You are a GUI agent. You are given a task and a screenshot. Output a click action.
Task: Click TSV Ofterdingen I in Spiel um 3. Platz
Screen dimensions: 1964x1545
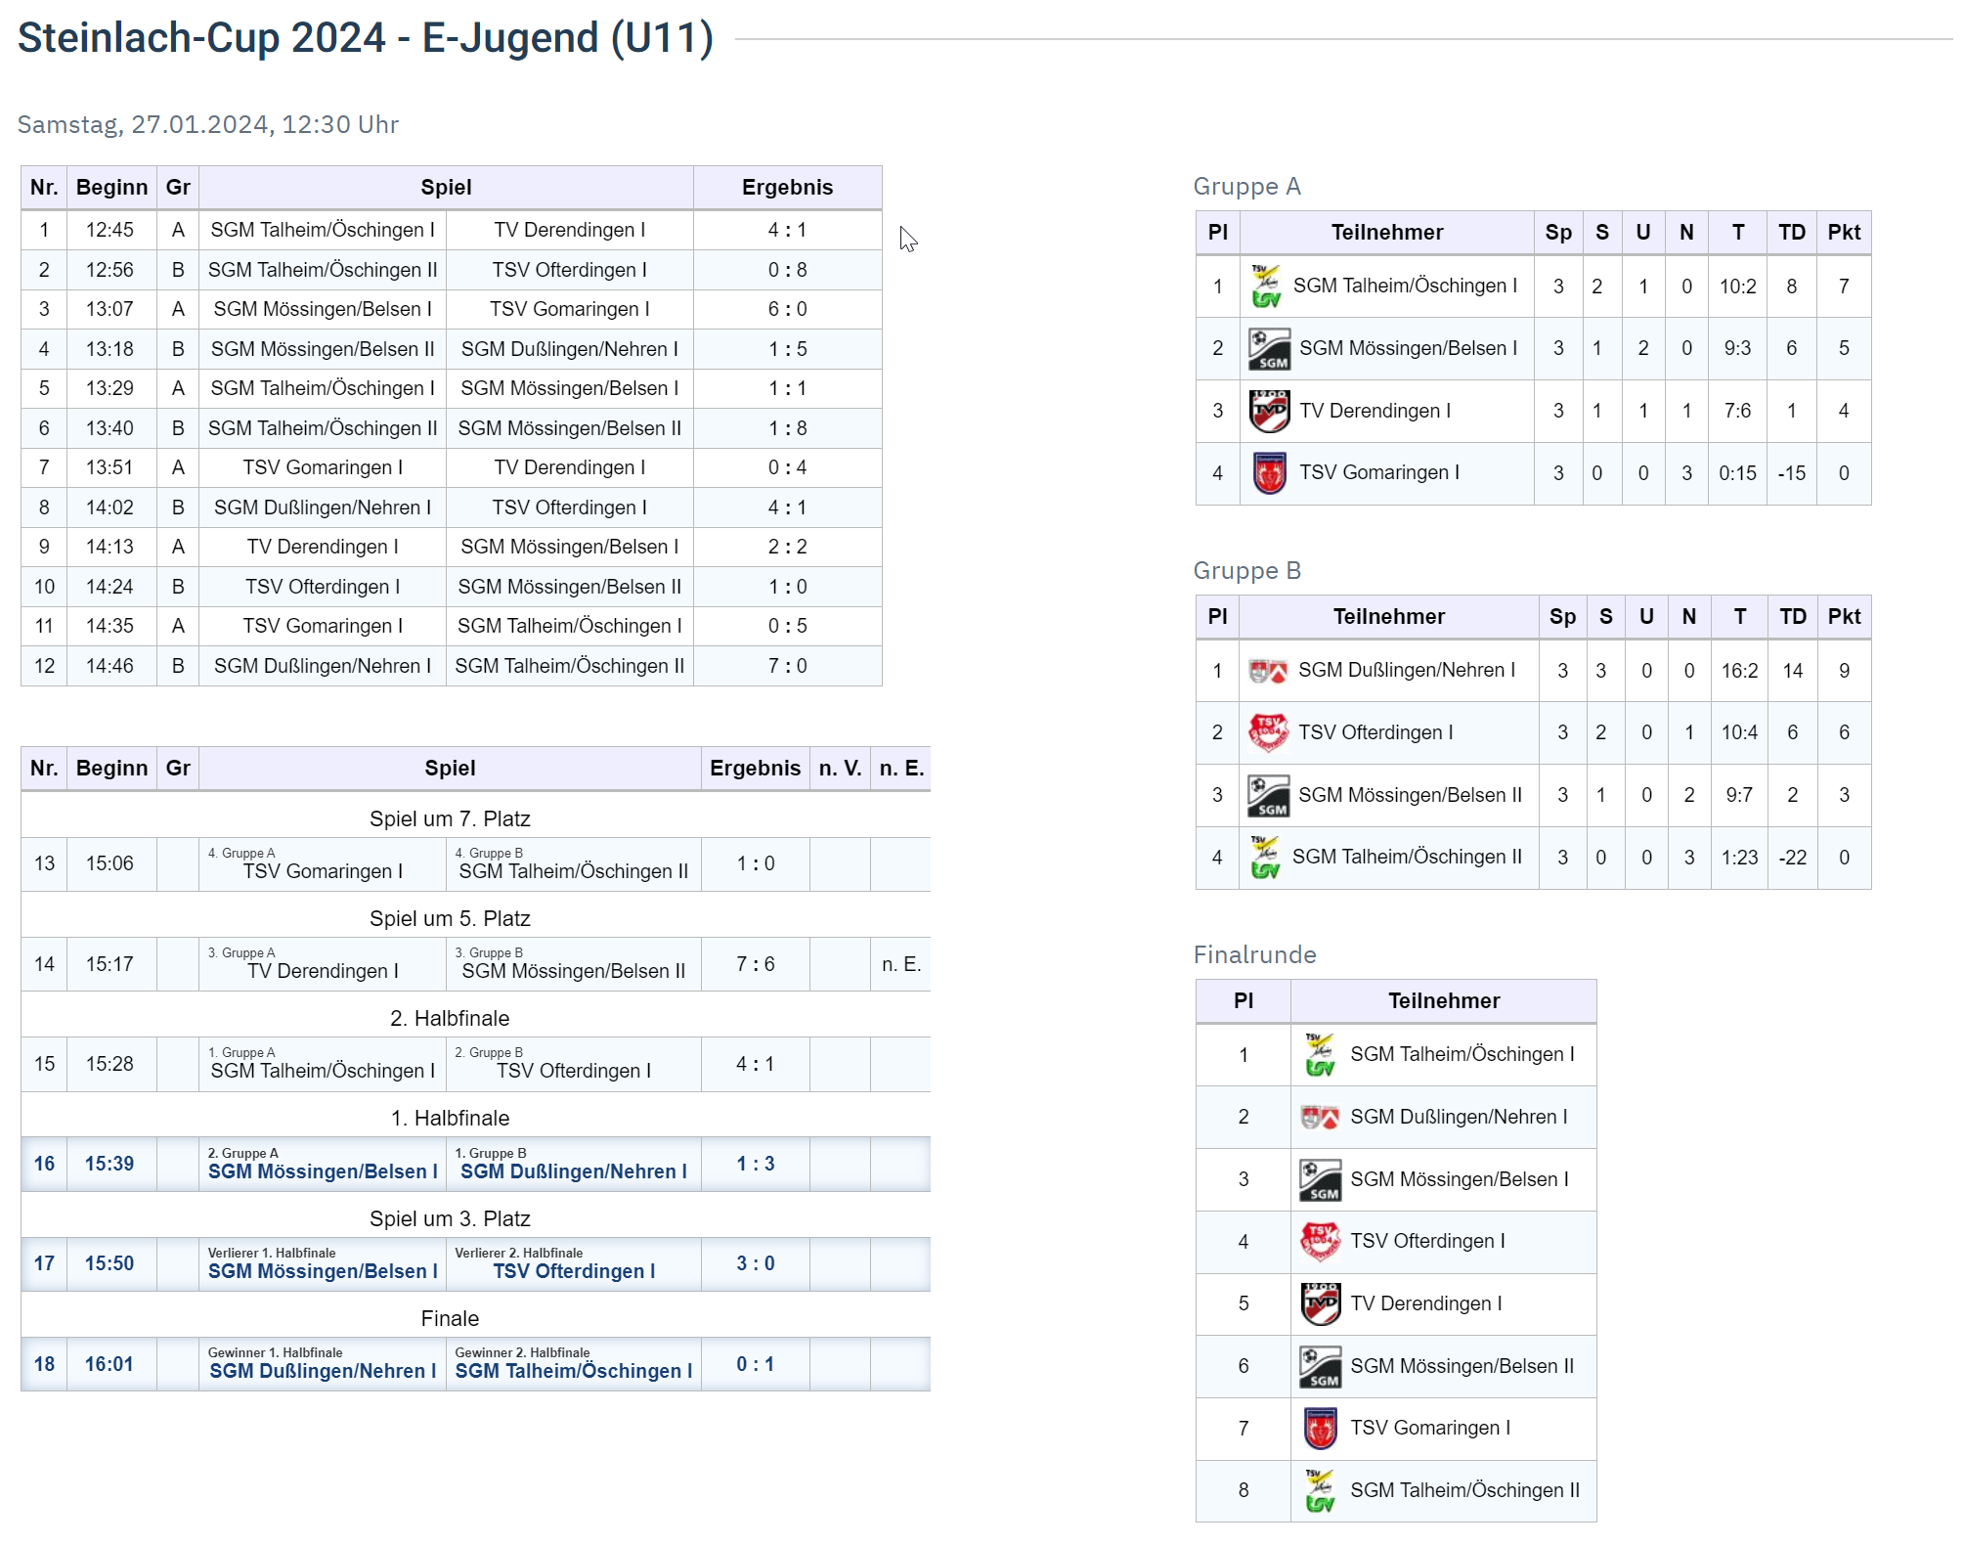point(574,1271)
